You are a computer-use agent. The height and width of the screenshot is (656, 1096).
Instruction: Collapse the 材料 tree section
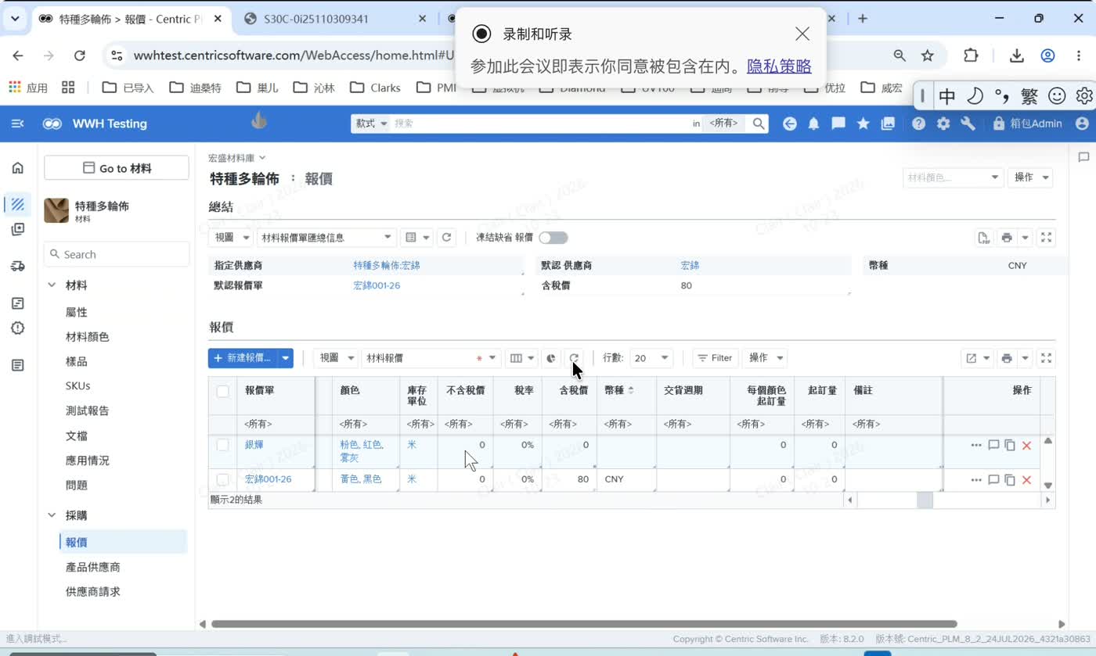pos(52,285)
